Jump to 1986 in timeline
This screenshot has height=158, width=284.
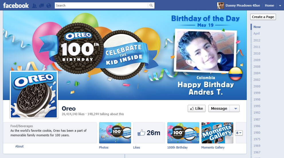tap(257, 126)
